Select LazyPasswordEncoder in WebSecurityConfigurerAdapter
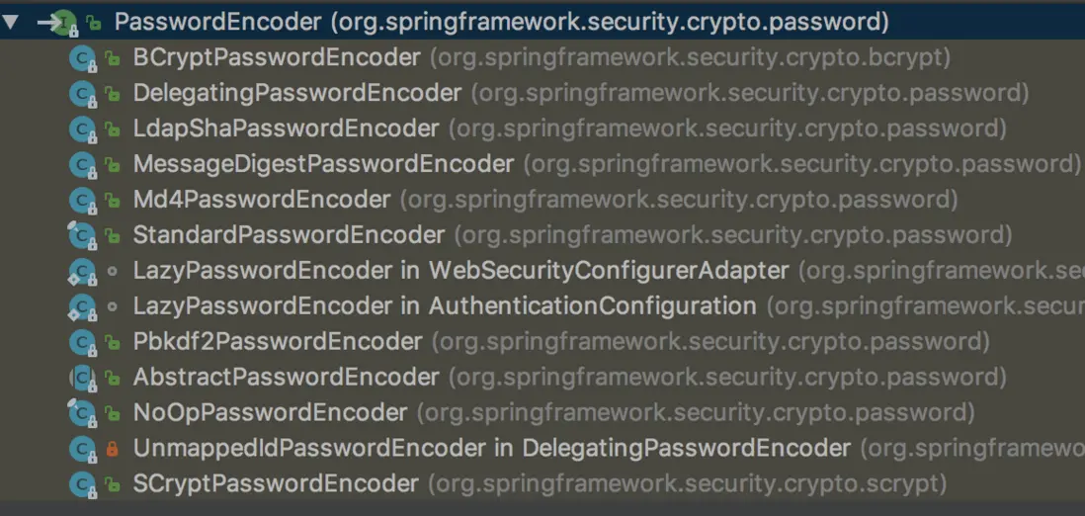1085x516 pixels. pyautogui.click(x=460, y=271)
